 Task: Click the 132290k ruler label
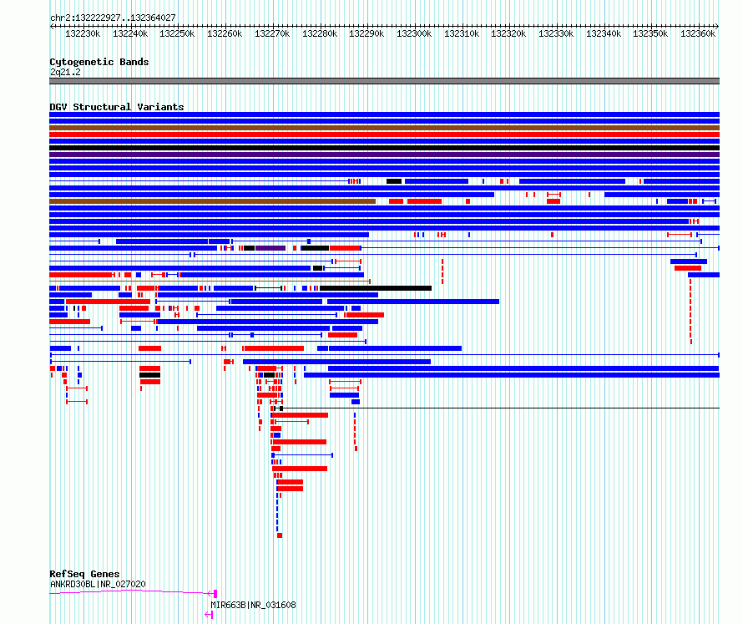366,33
